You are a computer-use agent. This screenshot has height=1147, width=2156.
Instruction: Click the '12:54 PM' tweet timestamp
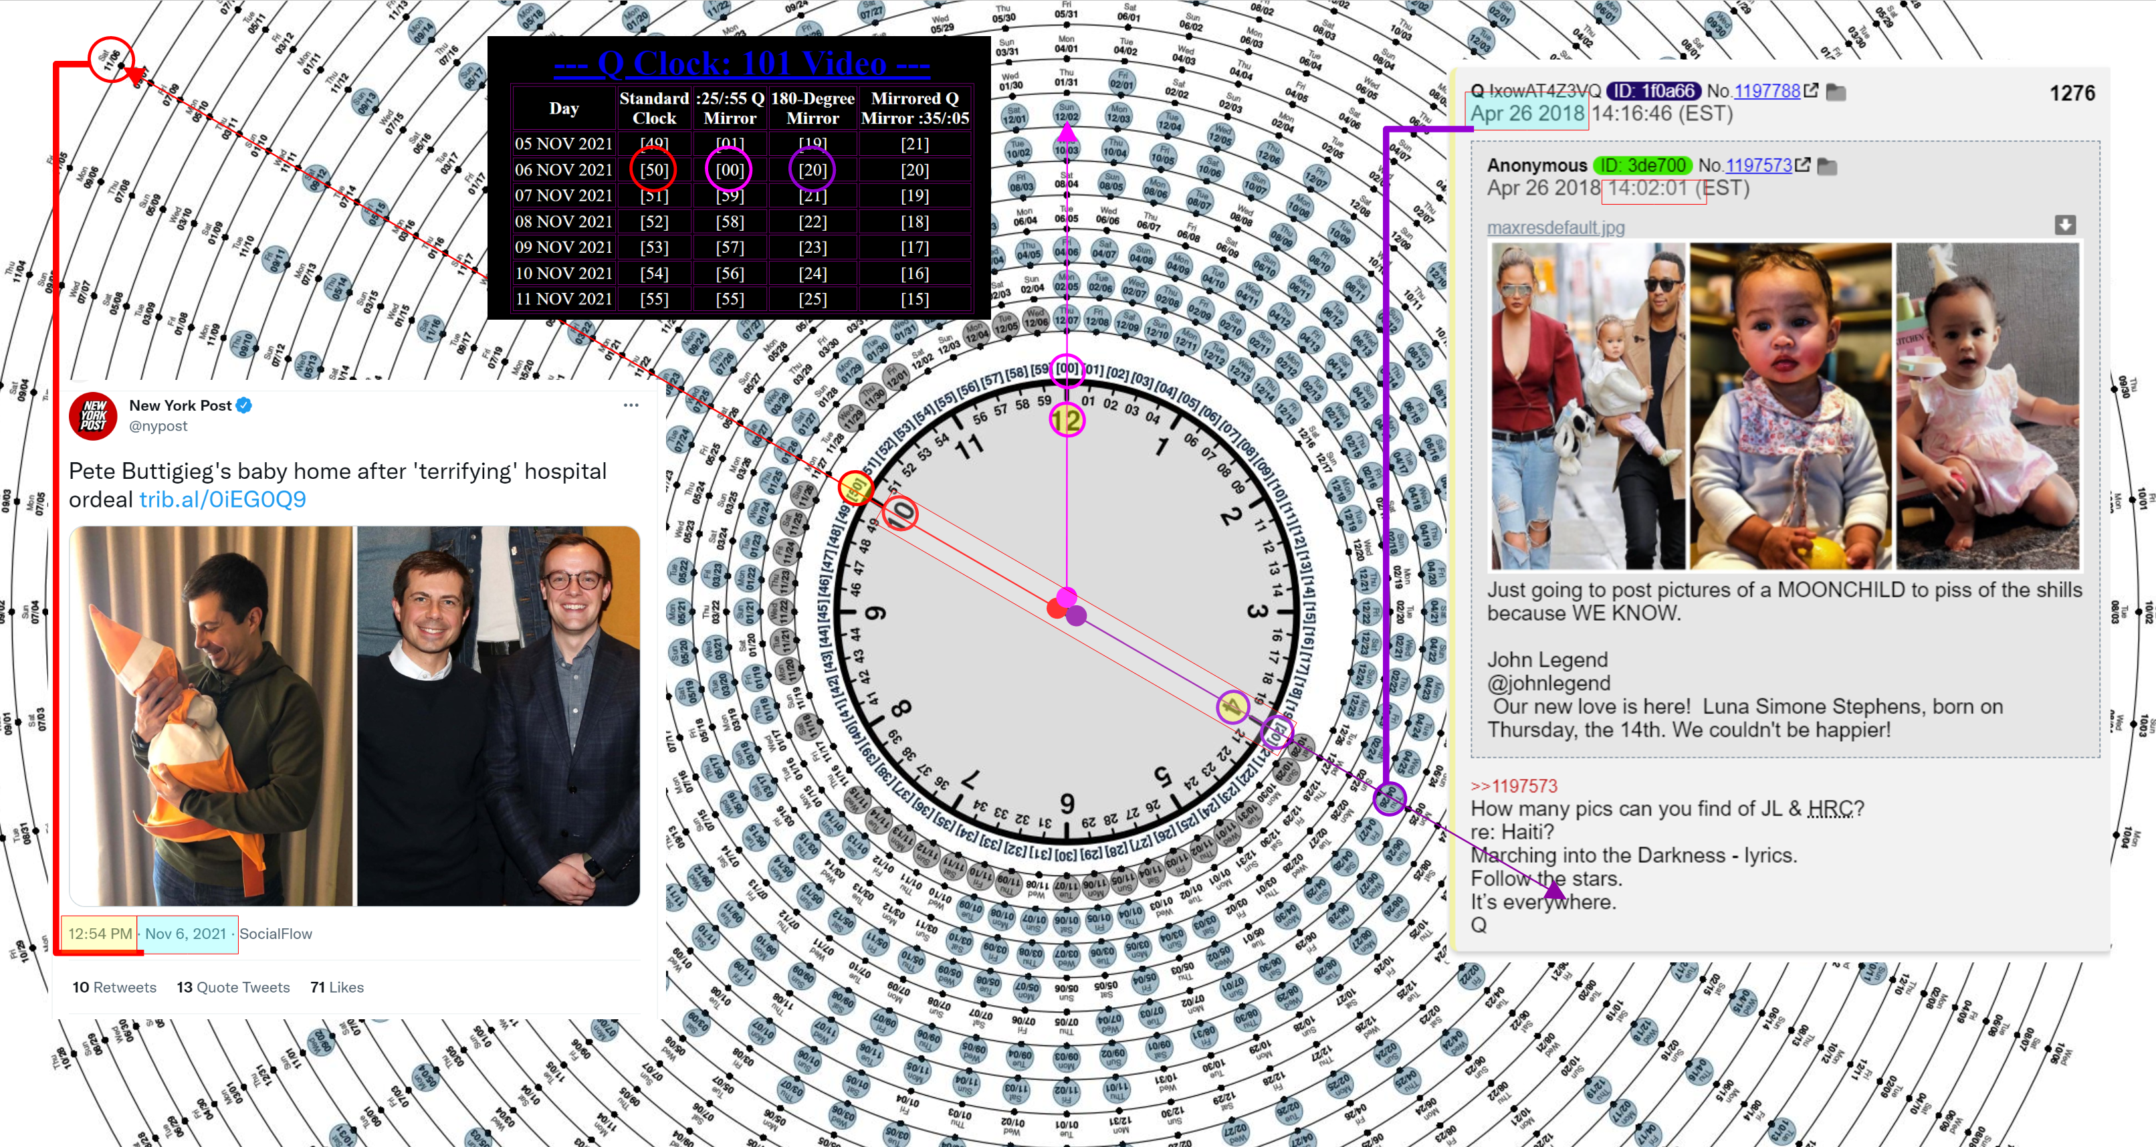(100, 934)
